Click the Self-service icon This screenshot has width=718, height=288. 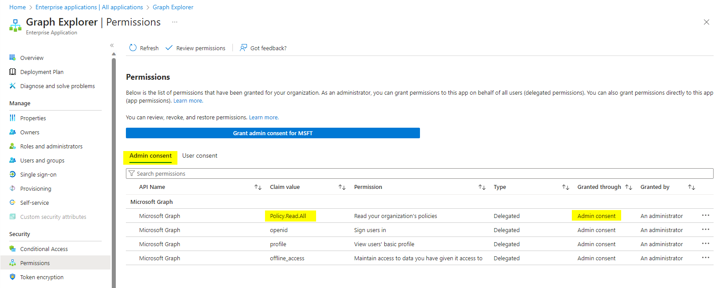pyautogui.click(x=12, y=203)
